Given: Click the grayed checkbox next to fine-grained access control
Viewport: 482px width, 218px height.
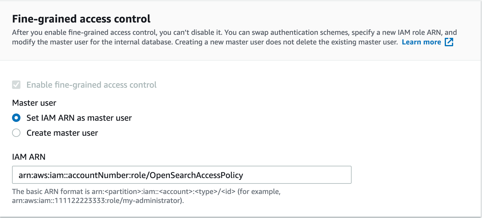Looking at the screenshot, I should [x=16, y=85].
